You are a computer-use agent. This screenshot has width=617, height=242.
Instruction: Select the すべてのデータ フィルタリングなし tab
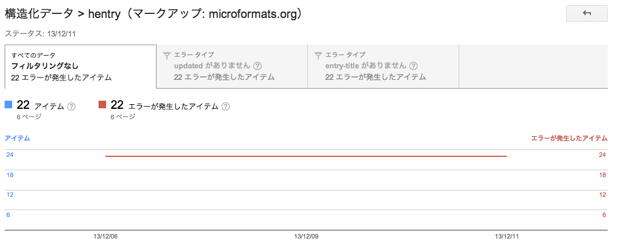coord(81,67)
